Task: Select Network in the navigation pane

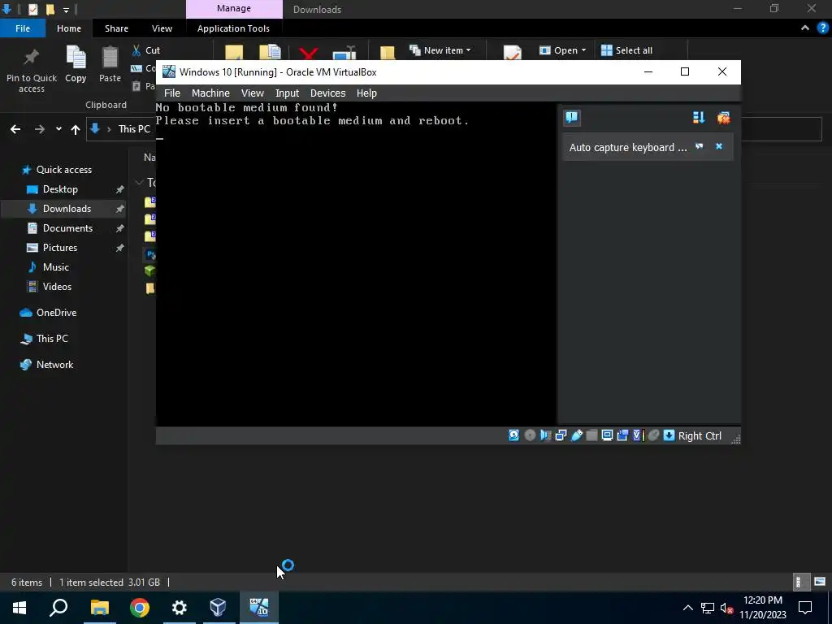Action: (54, 365)
